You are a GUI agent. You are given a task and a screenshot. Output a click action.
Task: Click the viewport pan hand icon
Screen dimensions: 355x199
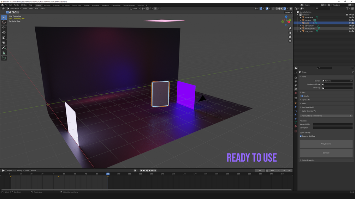pos(290,32)
